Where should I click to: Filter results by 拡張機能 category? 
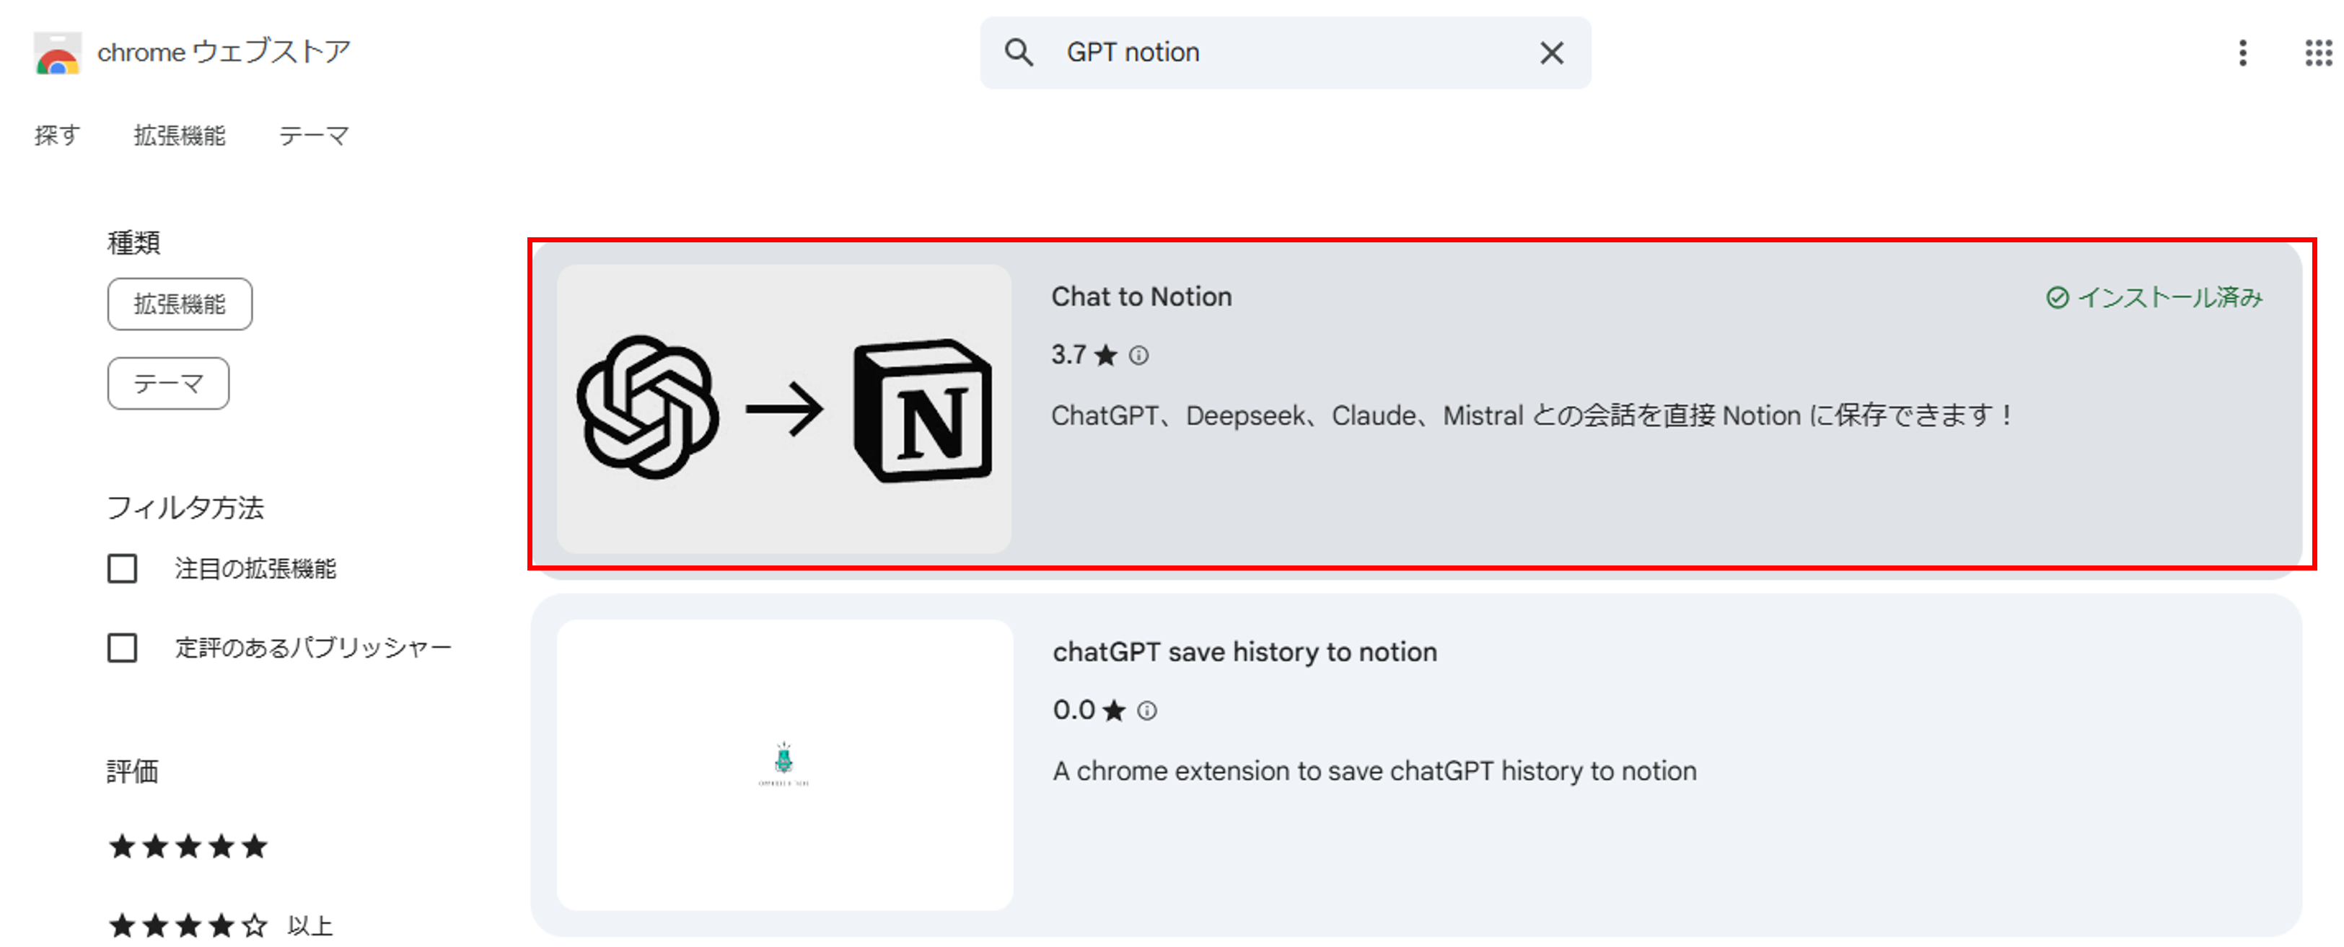click(179, 304)
